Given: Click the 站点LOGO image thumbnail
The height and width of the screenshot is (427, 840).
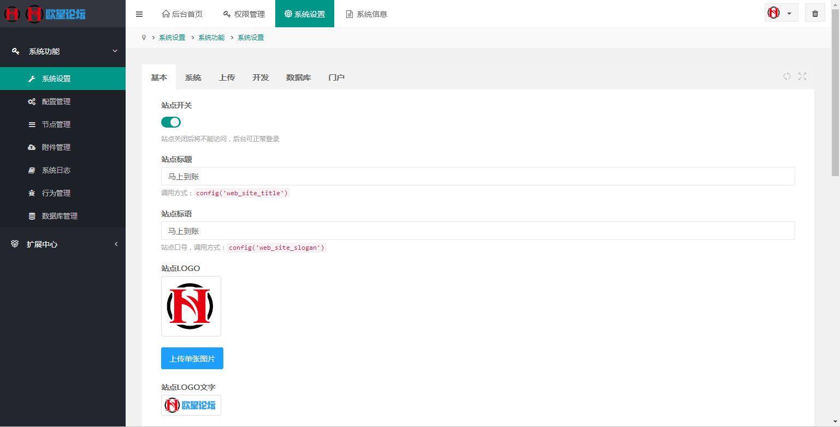Looking at the screenshot, I should [191, 306].
